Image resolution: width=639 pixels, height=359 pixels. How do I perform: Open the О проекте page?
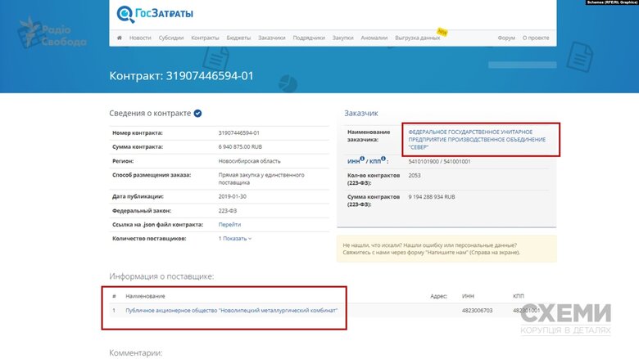click(536, 38)
